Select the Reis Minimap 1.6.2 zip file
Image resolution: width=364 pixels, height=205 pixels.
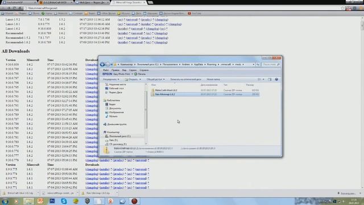(165, 95)
